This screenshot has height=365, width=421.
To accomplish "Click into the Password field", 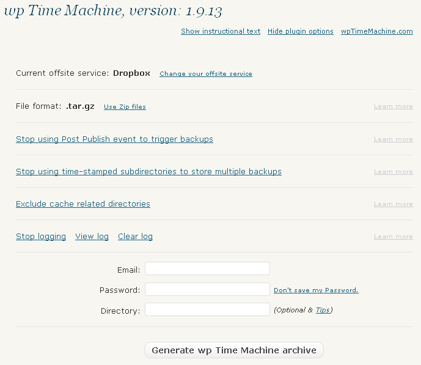I will [207, 290].
